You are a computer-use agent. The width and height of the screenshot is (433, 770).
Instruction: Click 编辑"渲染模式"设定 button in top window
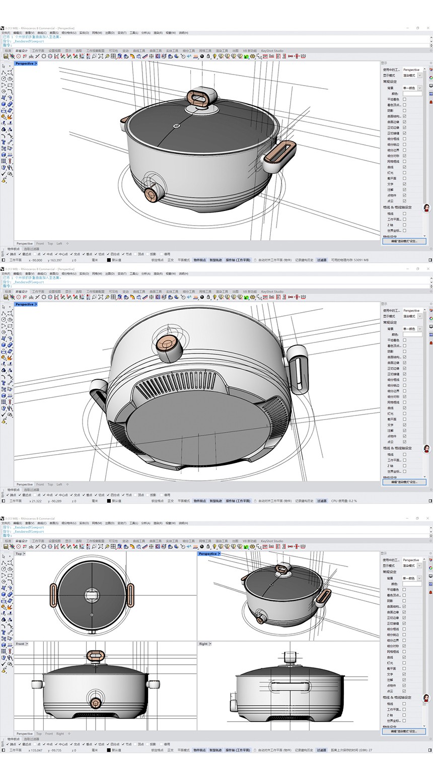coord(404,241)
